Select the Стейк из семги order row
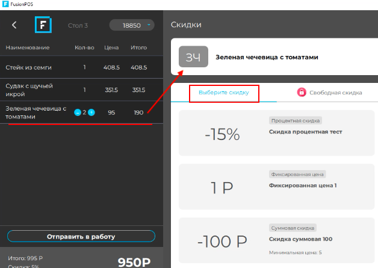The width and height of the screenshot is (378, 268). click(81, 67)
